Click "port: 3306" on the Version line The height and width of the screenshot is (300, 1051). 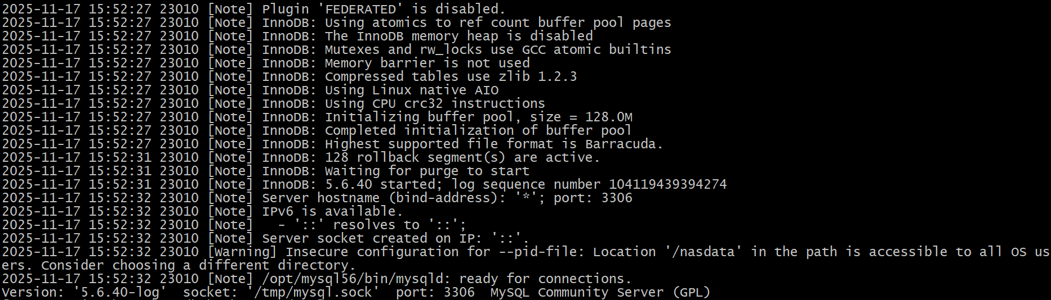tap(435, 293)
